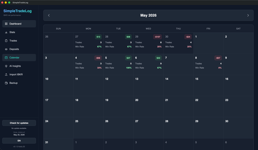Click the May 2026 month heading
The height and width of the screenshot is (150, 258).
[148, 15]
